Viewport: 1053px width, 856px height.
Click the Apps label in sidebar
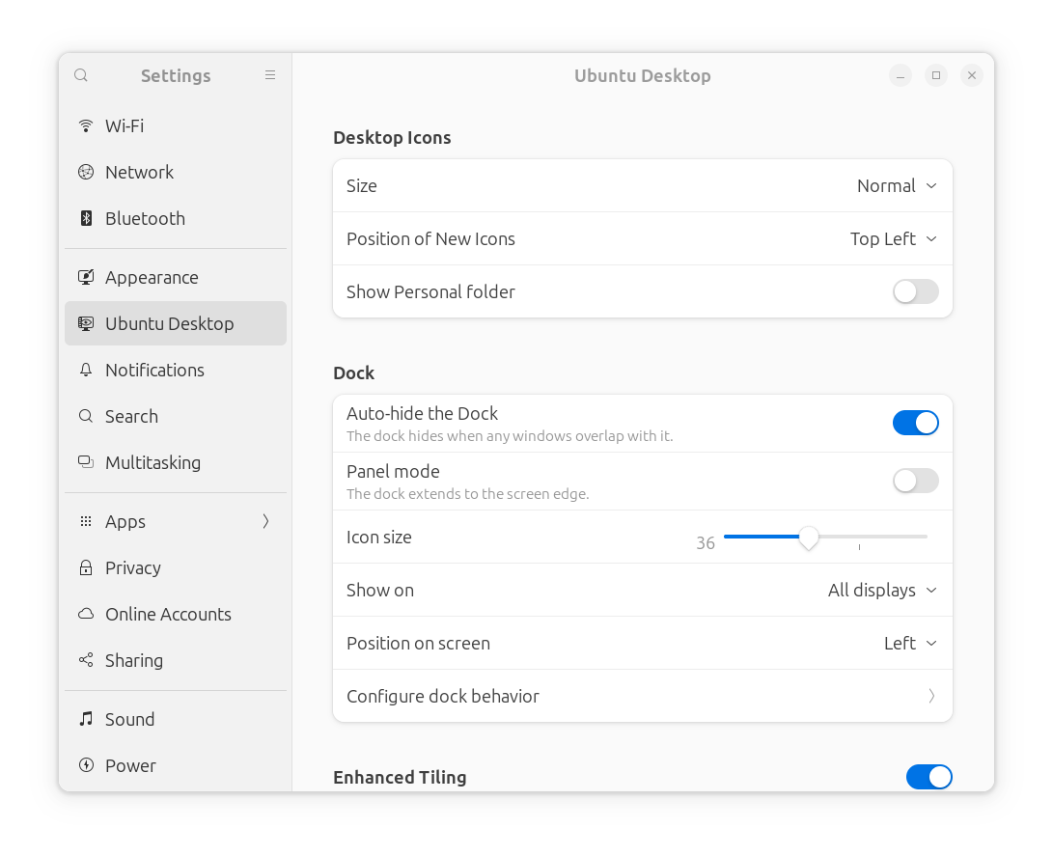[125, 522]
